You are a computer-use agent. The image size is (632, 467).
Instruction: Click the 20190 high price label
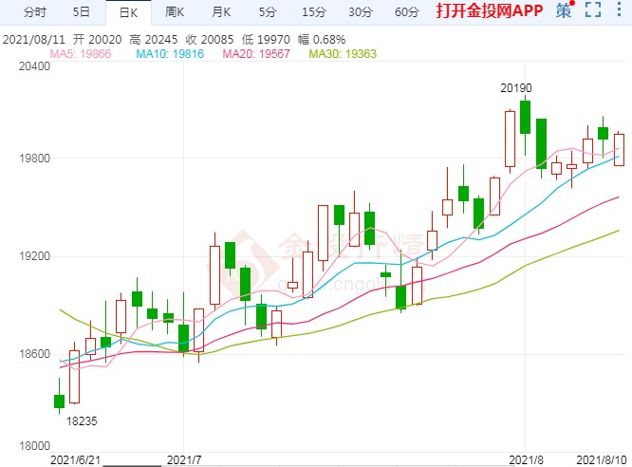pos(516,88)
